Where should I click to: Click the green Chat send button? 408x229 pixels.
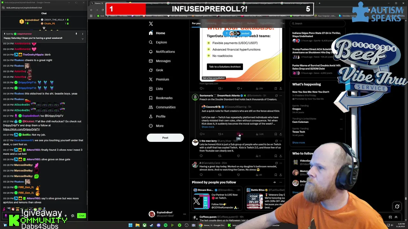pos(82,216)
